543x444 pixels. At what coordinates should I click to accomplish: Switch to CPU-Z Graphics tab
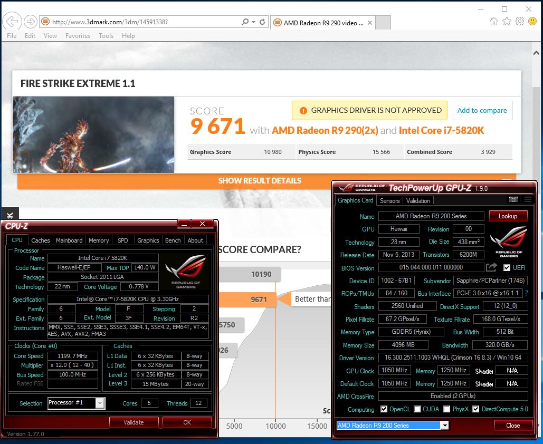pos(148,240)
